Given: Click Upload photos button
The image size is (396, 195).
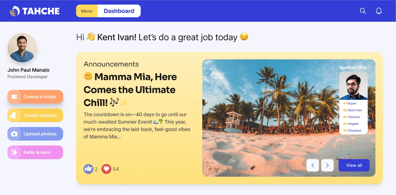Looking at the screenshot, I should click(x=35, y=134).
